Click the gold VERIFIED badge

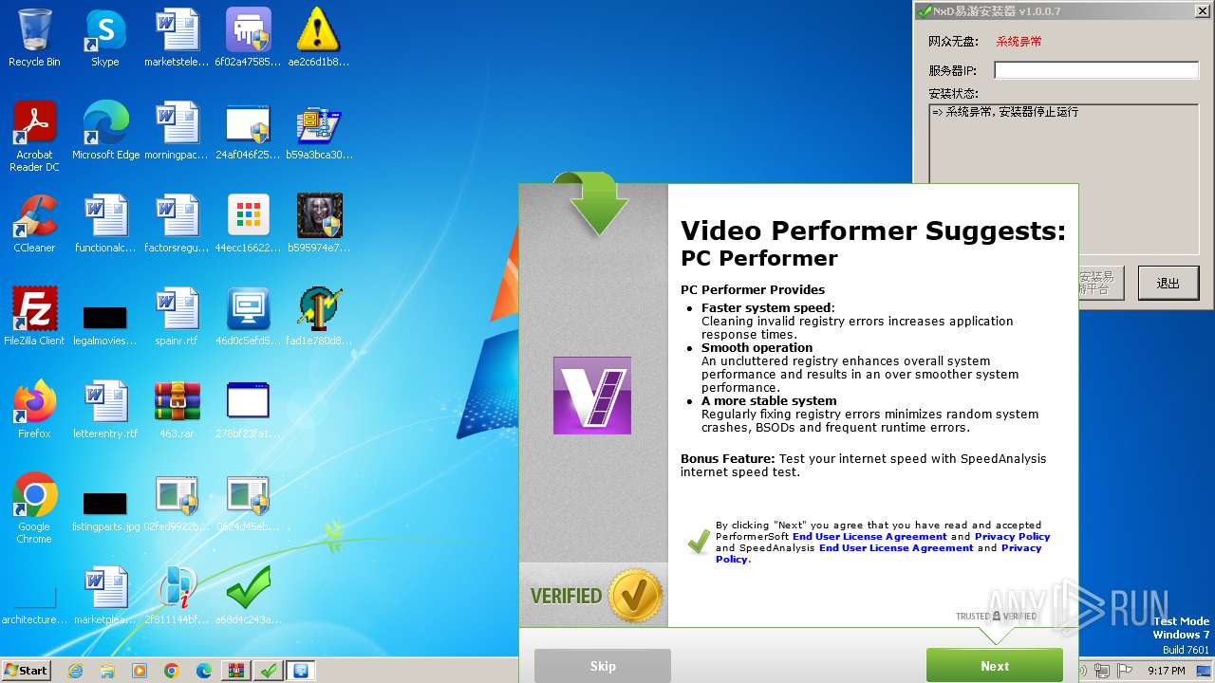[636, 596]
